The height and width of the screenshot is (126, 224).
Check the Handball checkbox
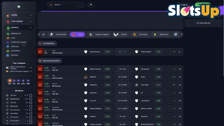tap(31, 113)
